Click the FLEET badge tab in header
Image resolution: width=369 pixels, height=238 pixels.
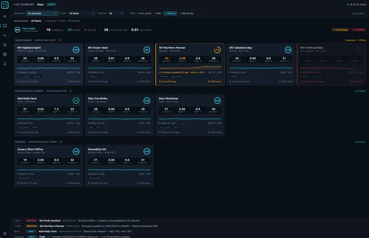[x=51, y=4]
